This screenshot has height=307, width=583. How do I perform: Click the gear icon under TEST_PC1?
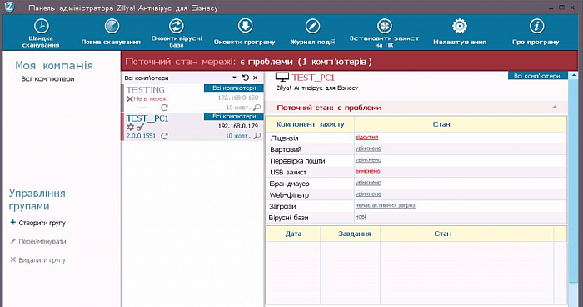tap(131, 127)
